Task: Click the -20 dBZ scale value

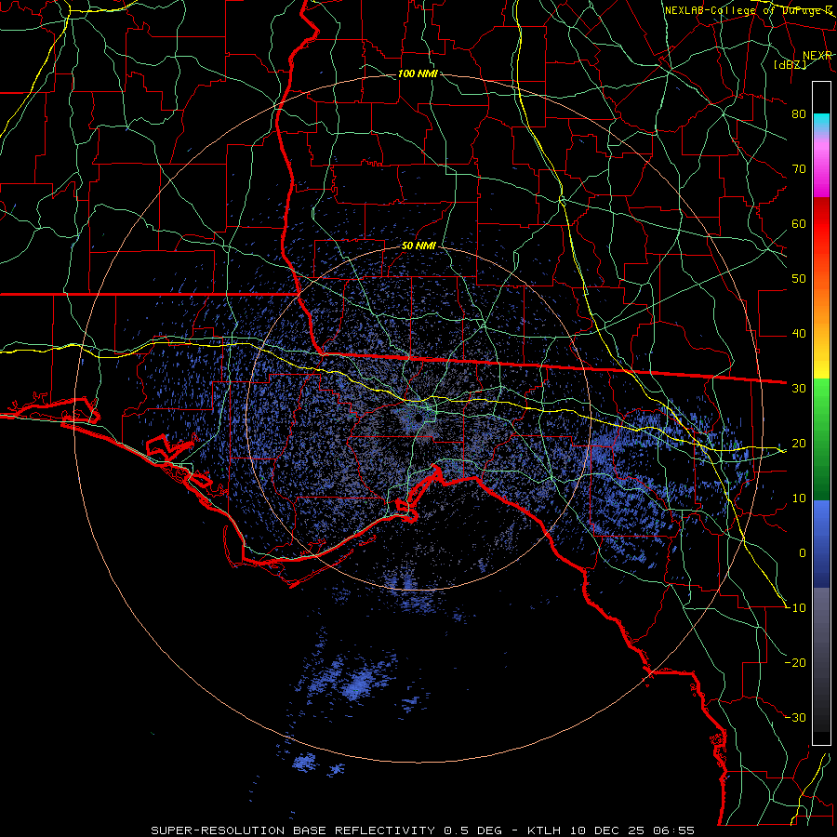Action: pos(796,663)
